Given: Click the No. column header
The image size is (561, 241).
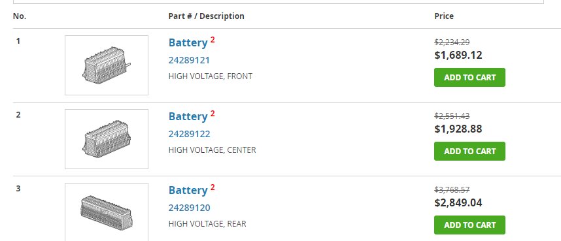Looking at the screenshot, I should pos(20,16).
